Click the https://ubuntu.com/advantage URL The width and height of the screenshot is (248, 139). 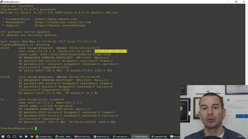click(x=60, y=25)
